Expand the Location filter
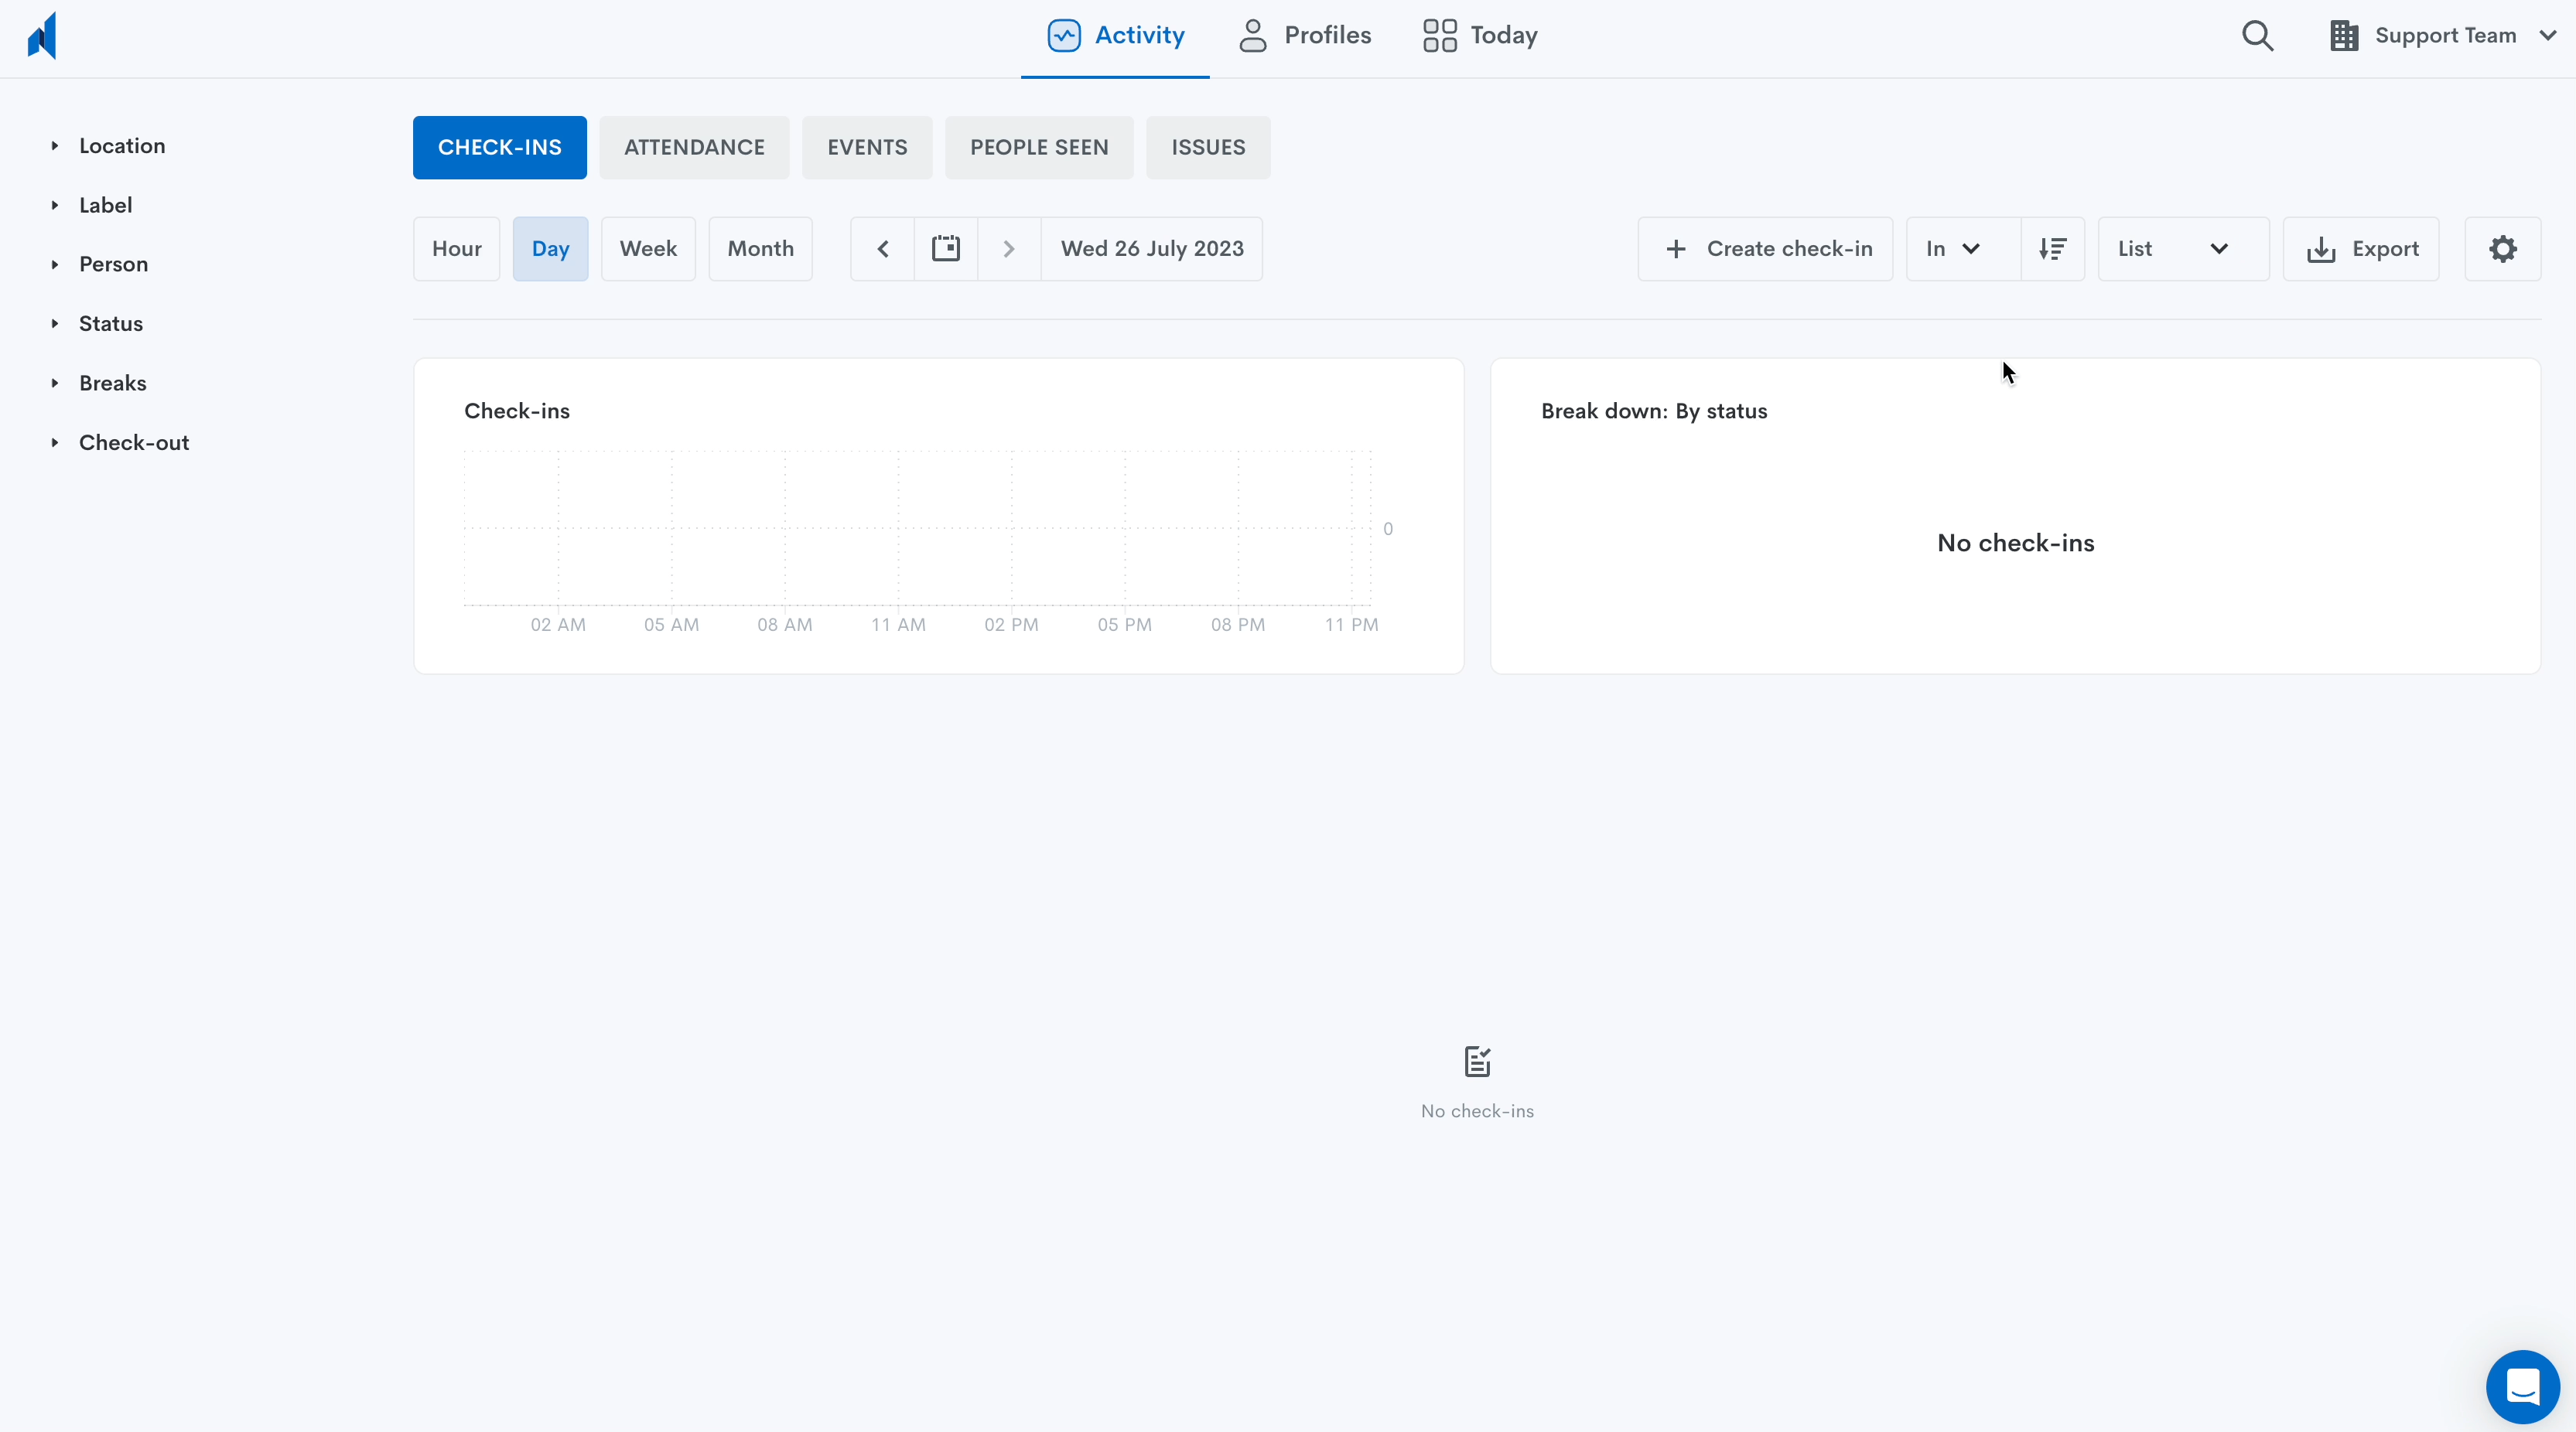Viewport: 2576px width, 1432px height. point(108,146)
